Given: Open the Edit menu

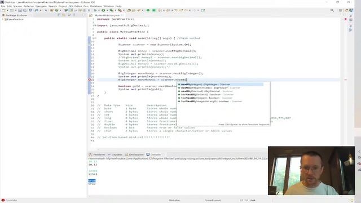Looking at the screenshot, I should [9, 6].
